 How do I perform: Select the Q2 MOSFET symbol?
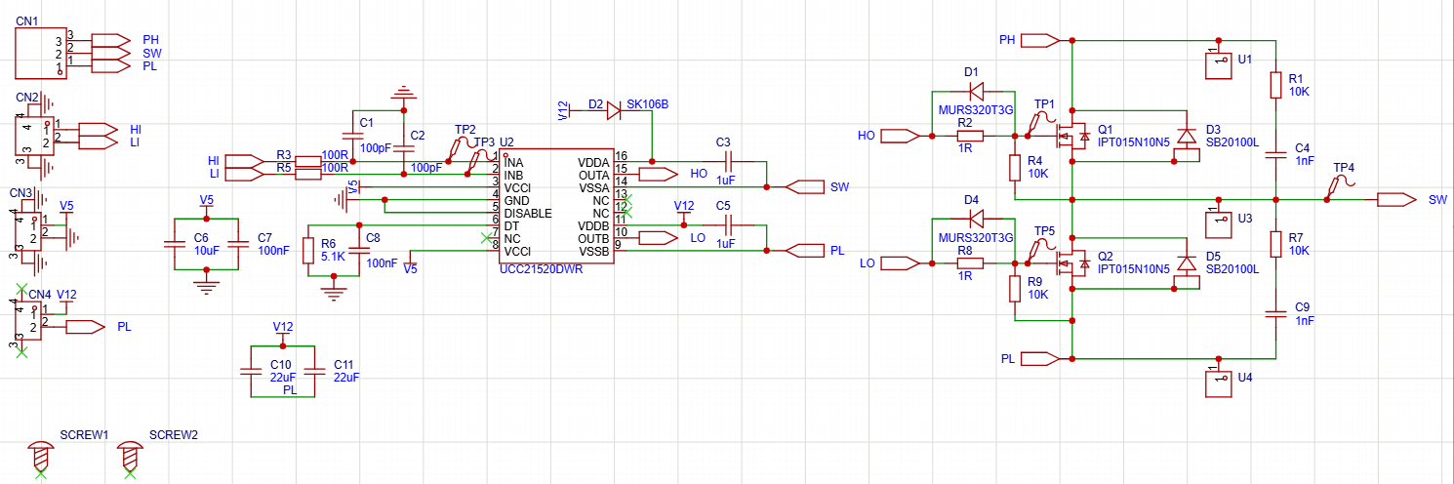coord(1076,263)
